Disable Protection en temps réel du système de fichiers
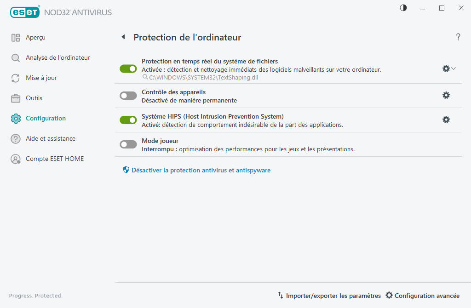This screenshot has width=471, height=308. [x=128, y=68]
